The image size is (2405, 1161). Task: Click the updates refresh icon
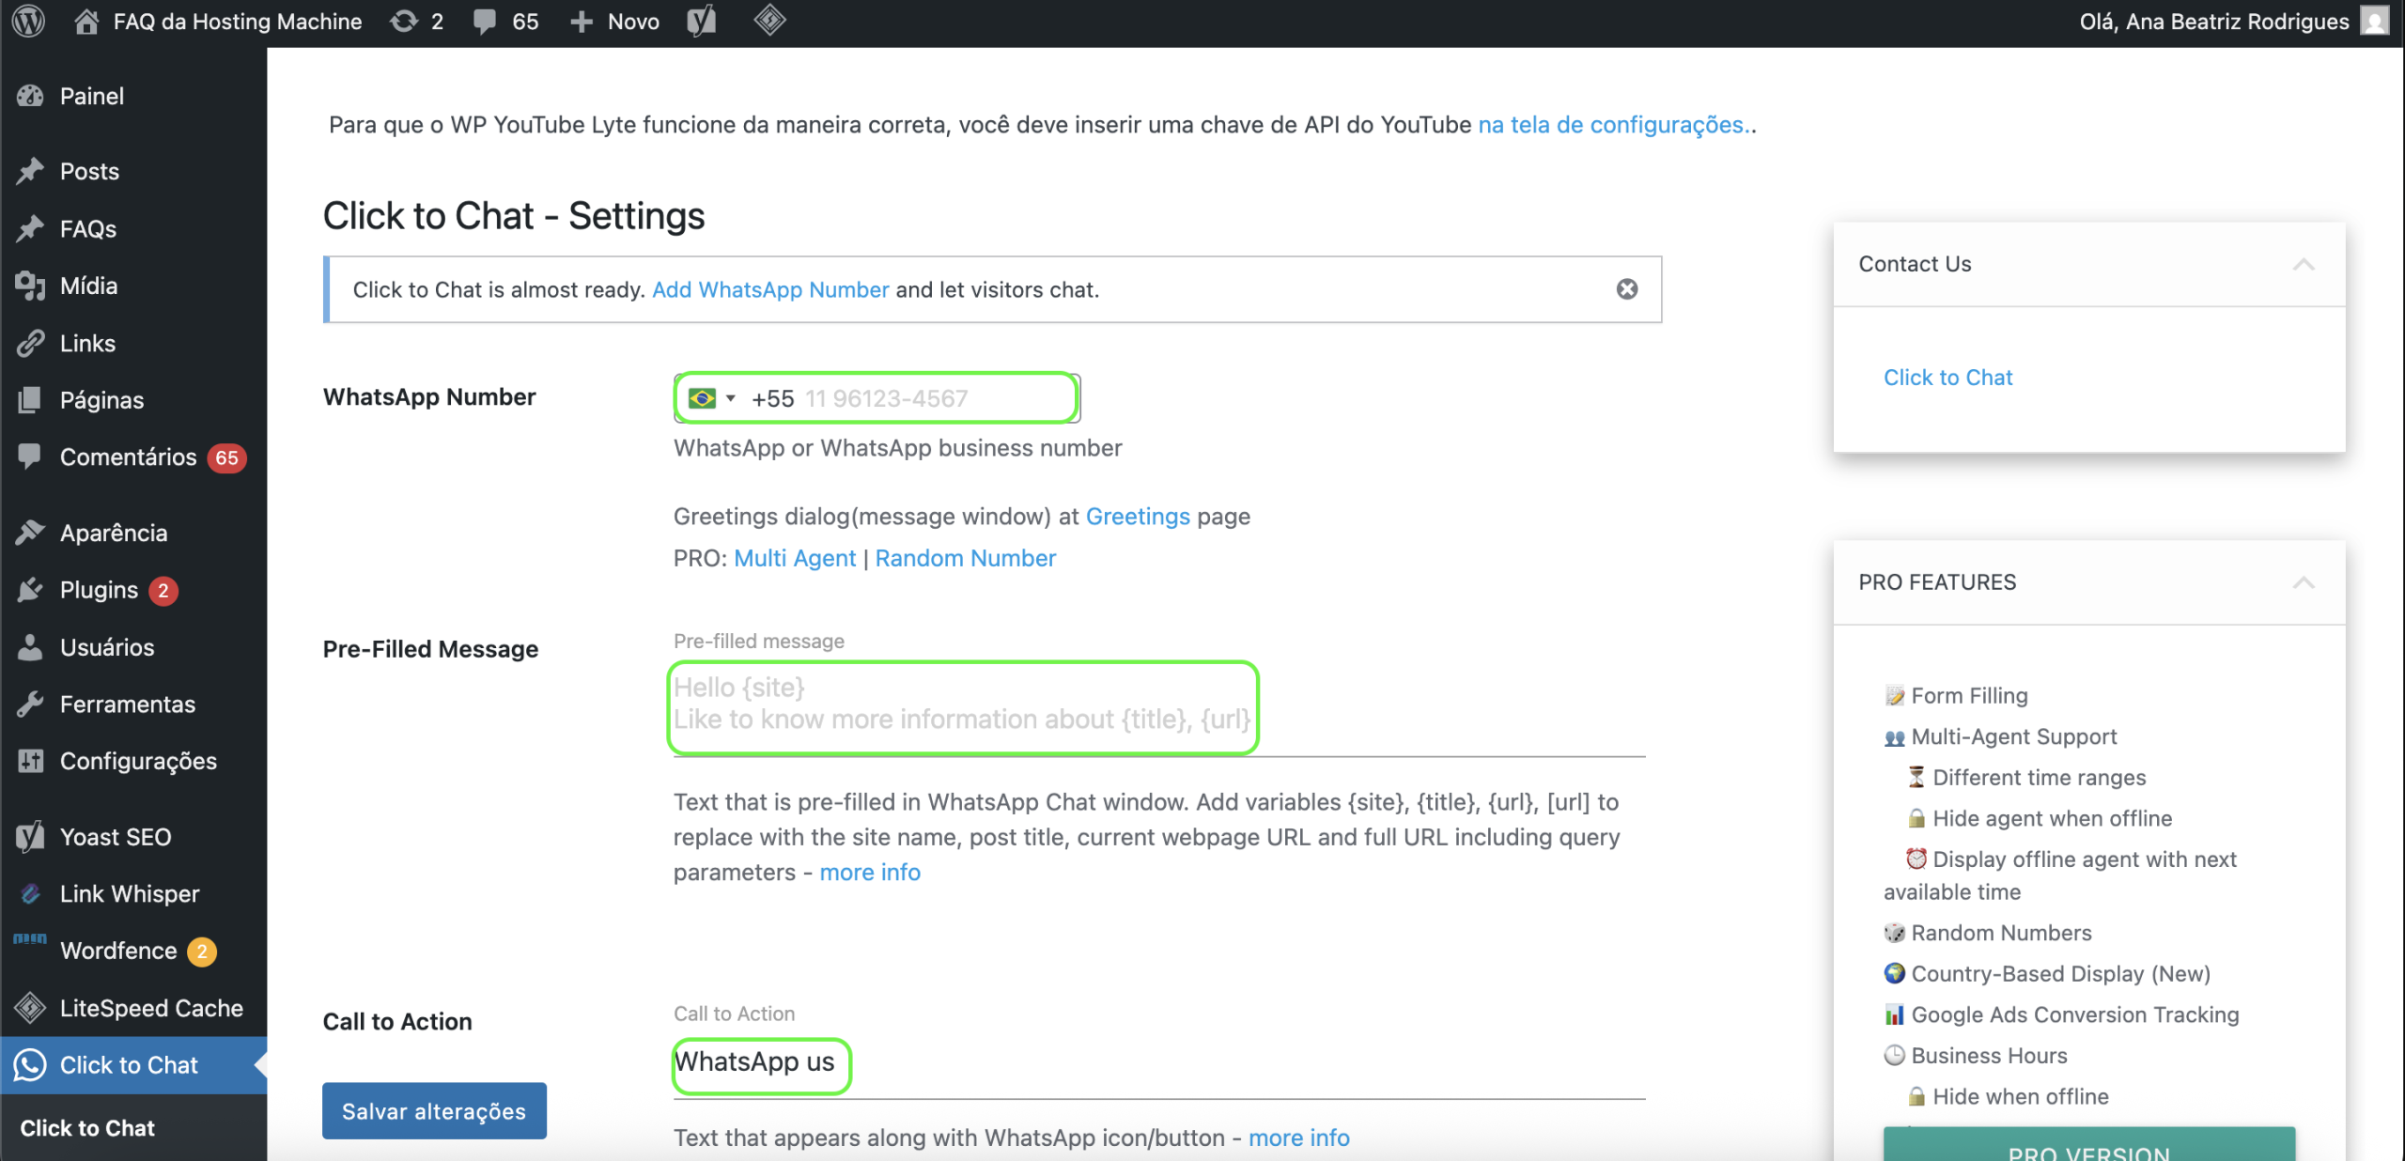point(404,21)
